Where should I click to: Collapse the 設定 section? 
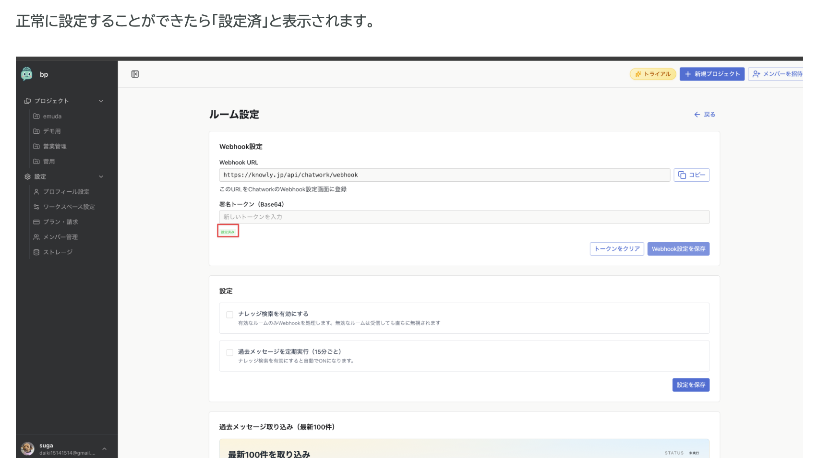[101, 176]
